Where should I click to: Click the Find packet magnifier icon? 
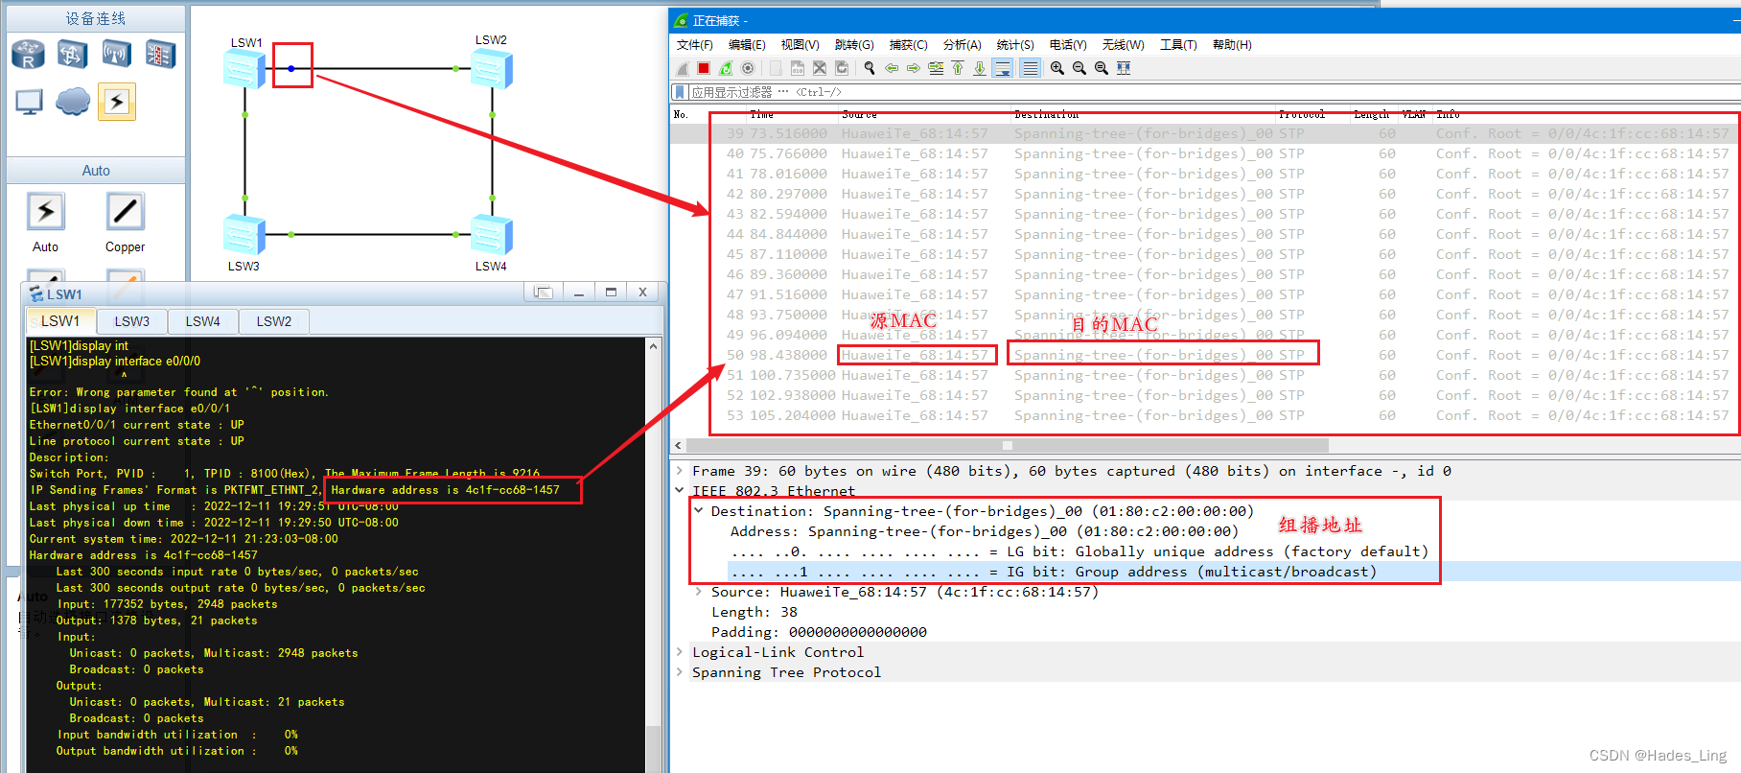(870, 68)
